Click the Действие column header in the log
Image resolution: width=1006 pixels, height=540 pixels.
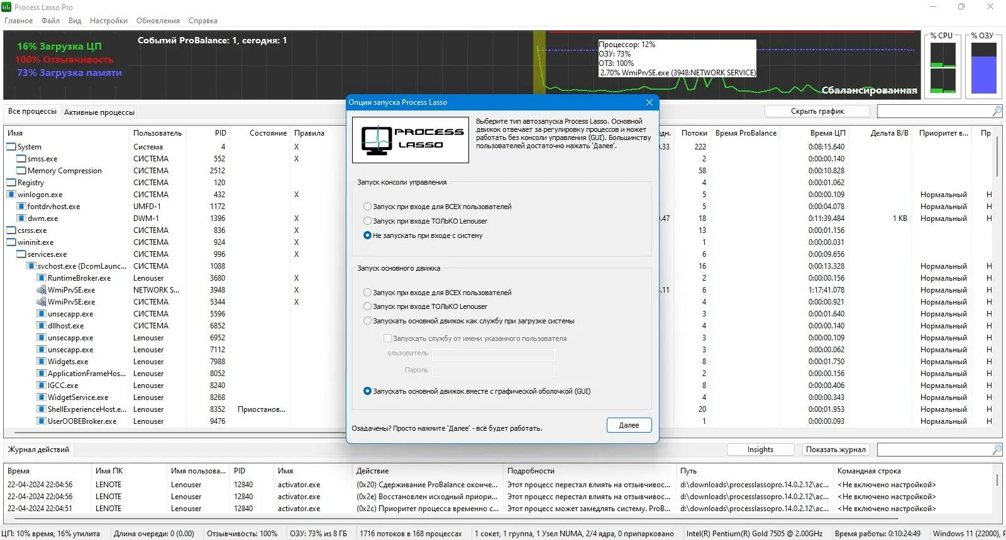[x=428, y=471]
